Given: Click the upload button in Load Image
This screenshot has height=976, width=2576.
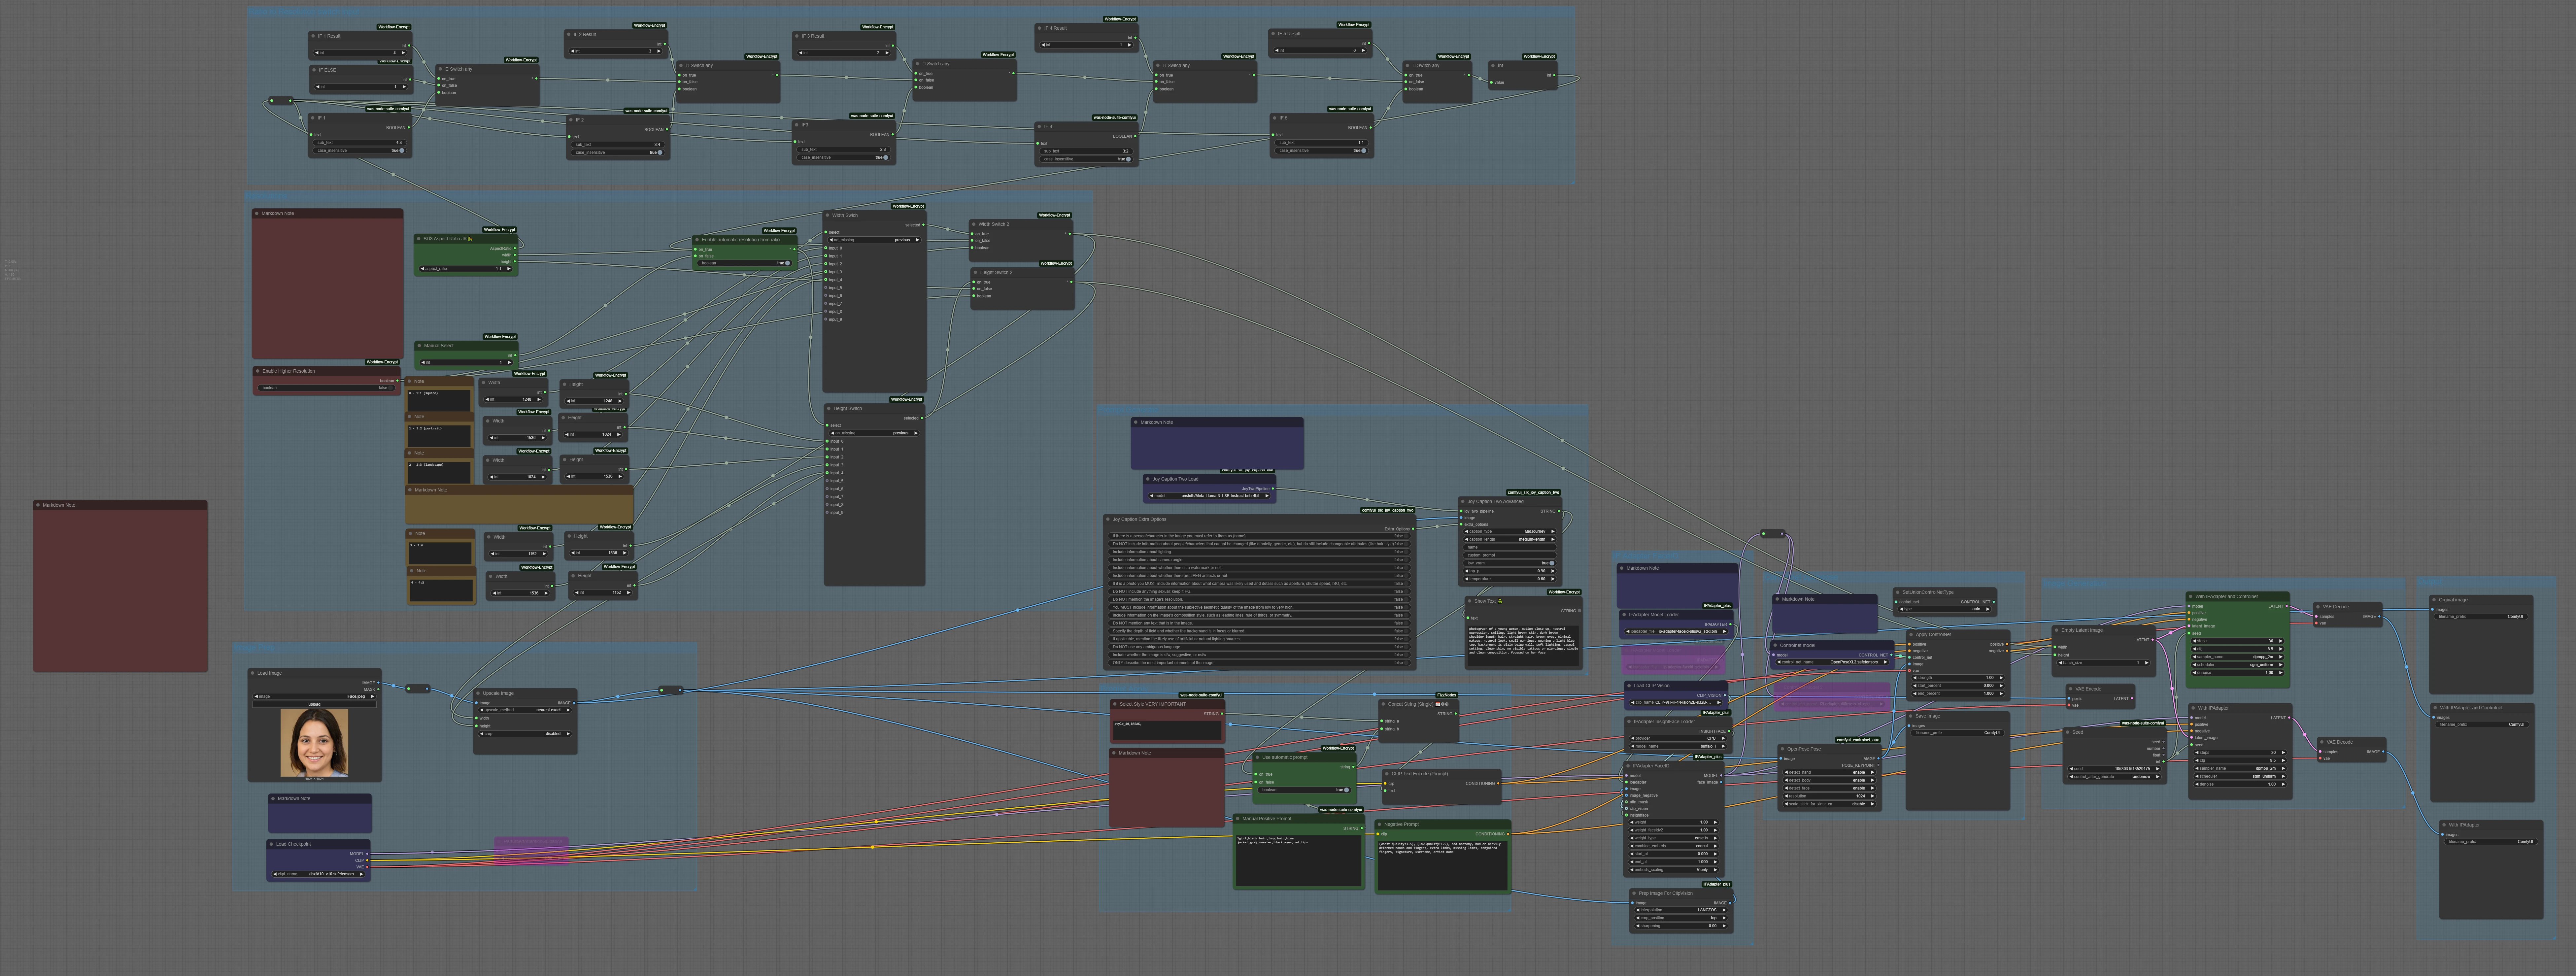Looking at the screenshot, I should pyautogui.click(x=314, y=704).
